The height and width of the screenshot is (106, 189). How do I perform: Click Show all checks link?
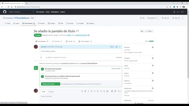(116, 69)
